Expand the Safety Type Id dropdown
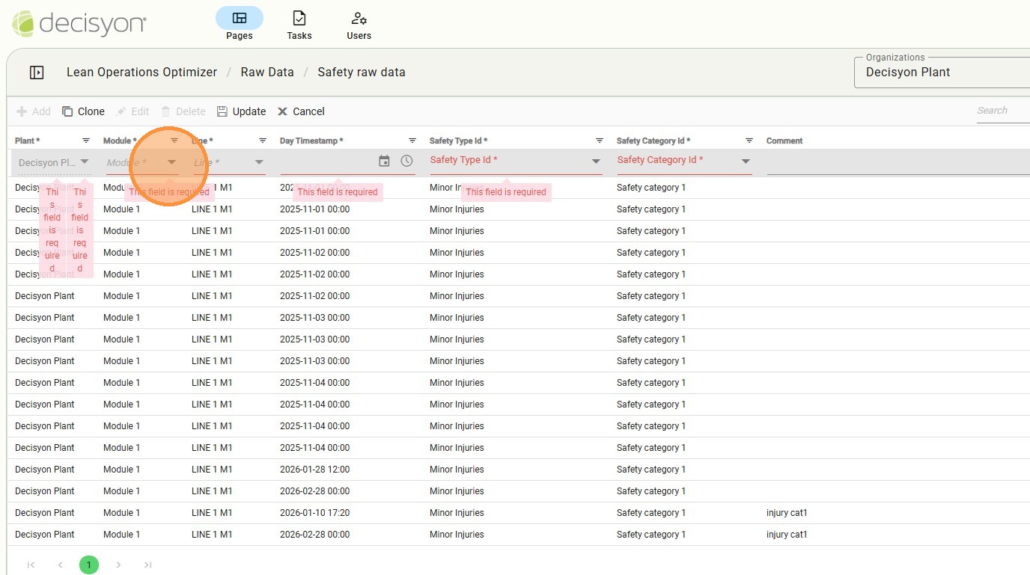Viewport: 1030px width, 575px height. 596,162
